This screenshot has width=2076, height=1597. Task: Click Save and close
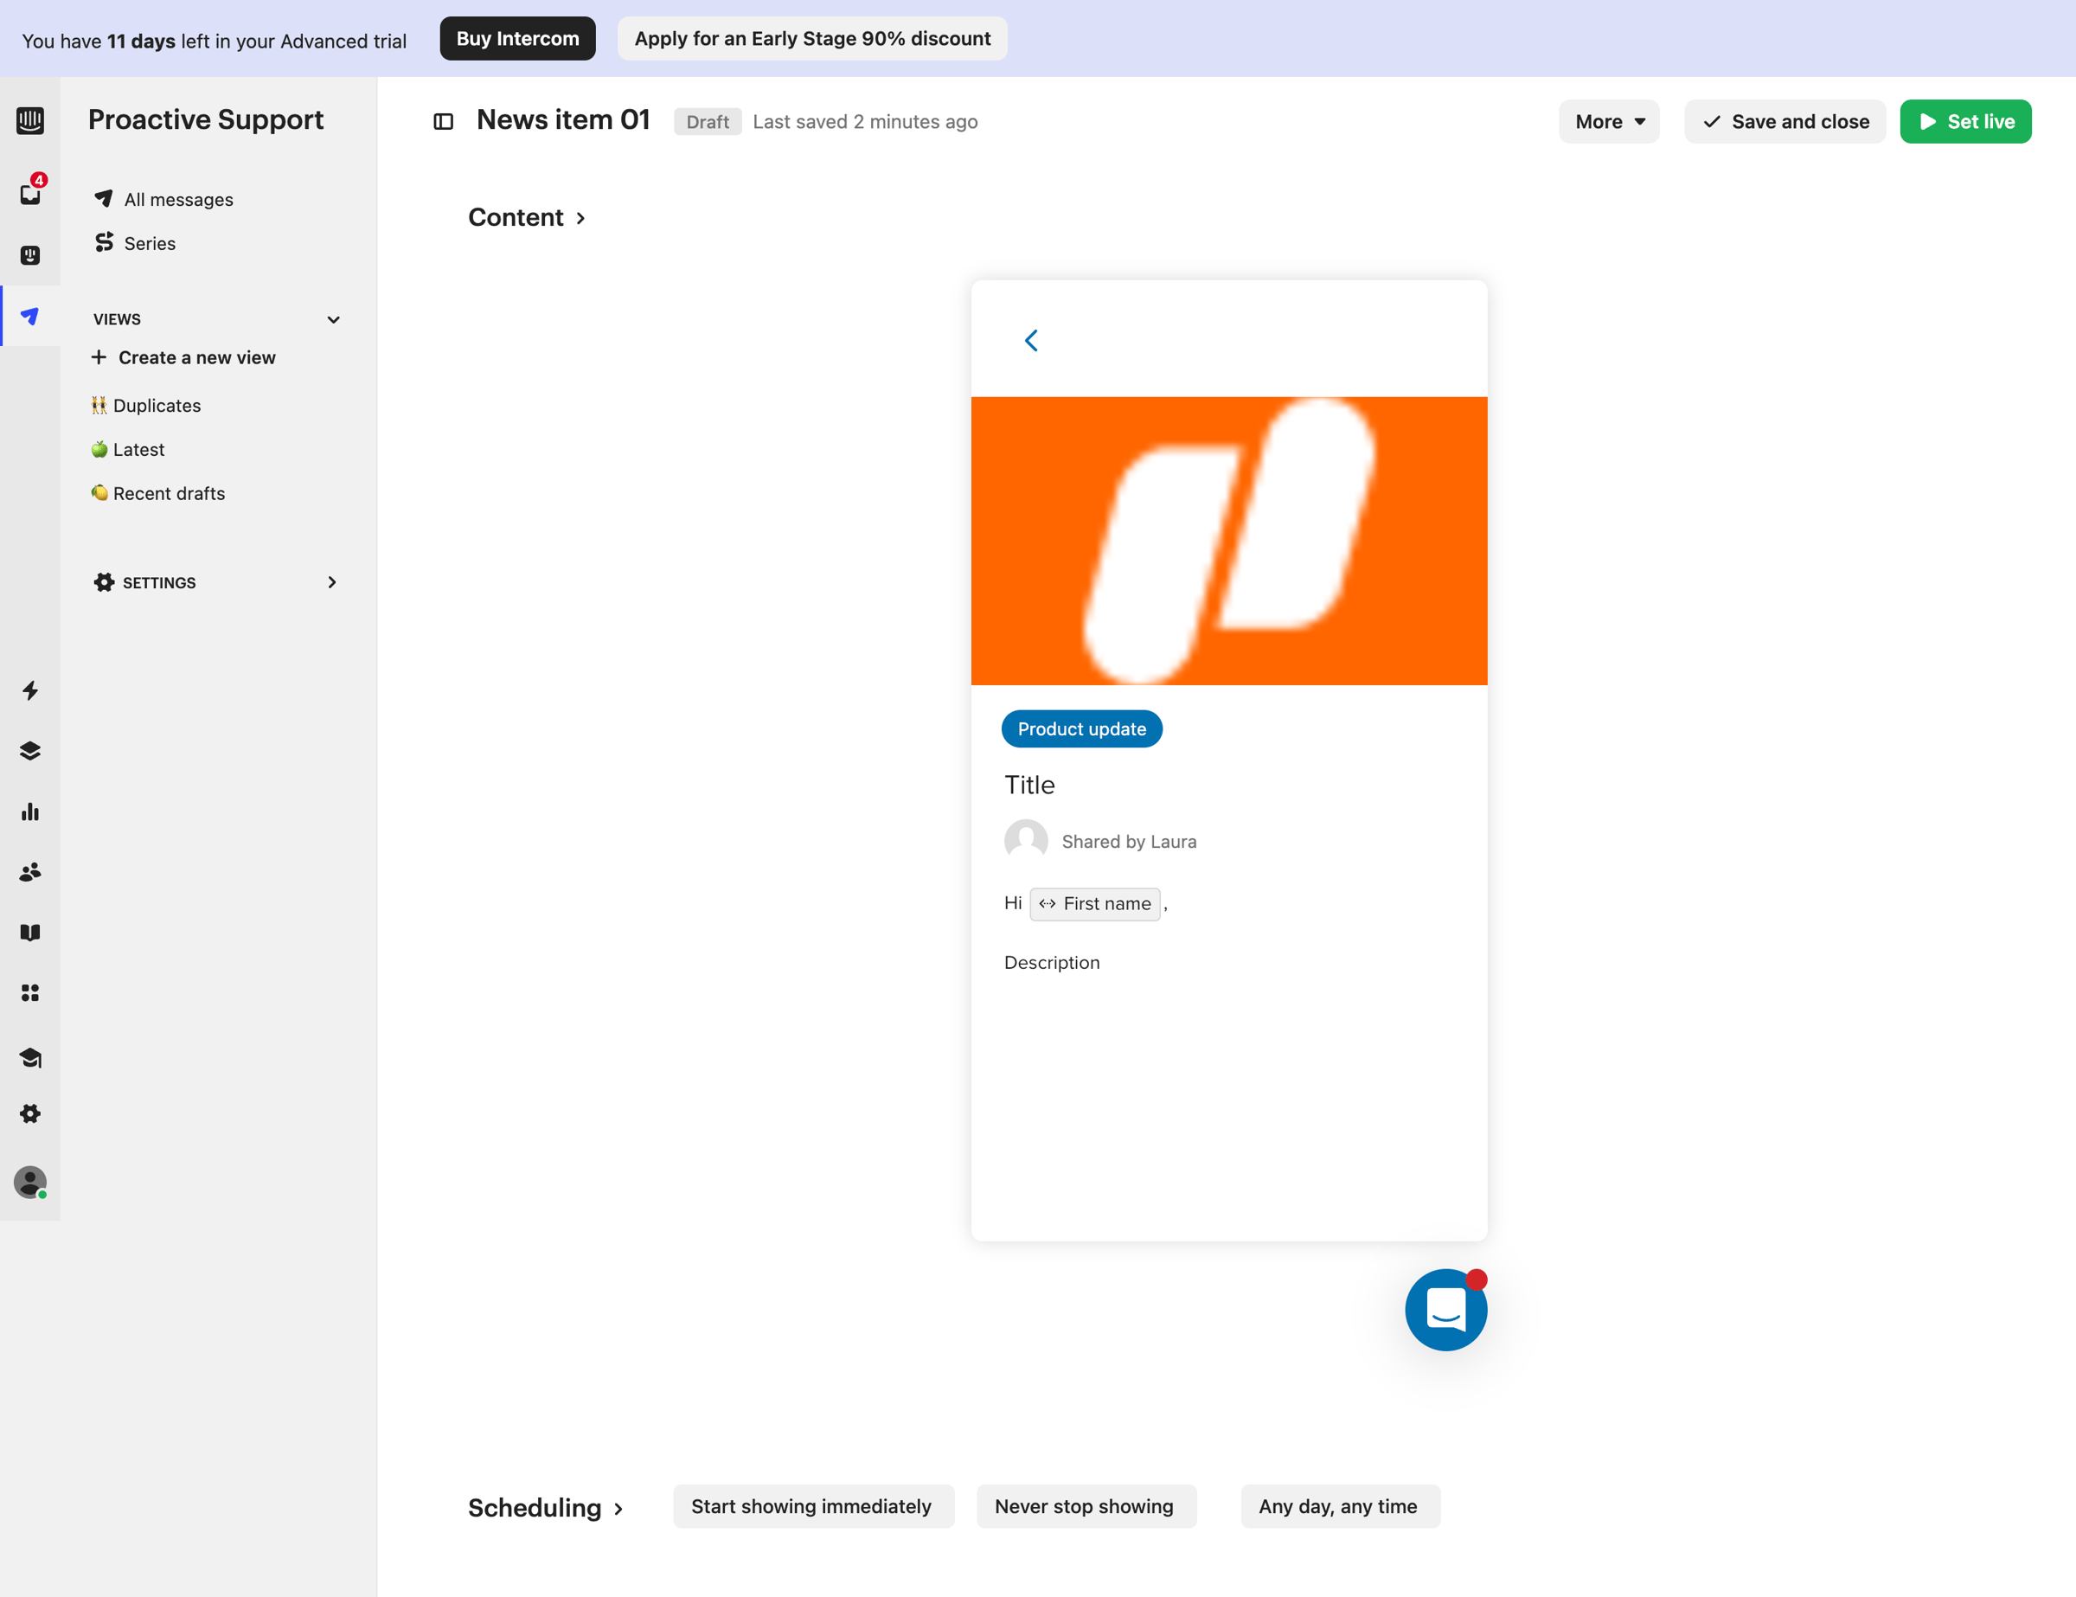[x=1785, y=122]
